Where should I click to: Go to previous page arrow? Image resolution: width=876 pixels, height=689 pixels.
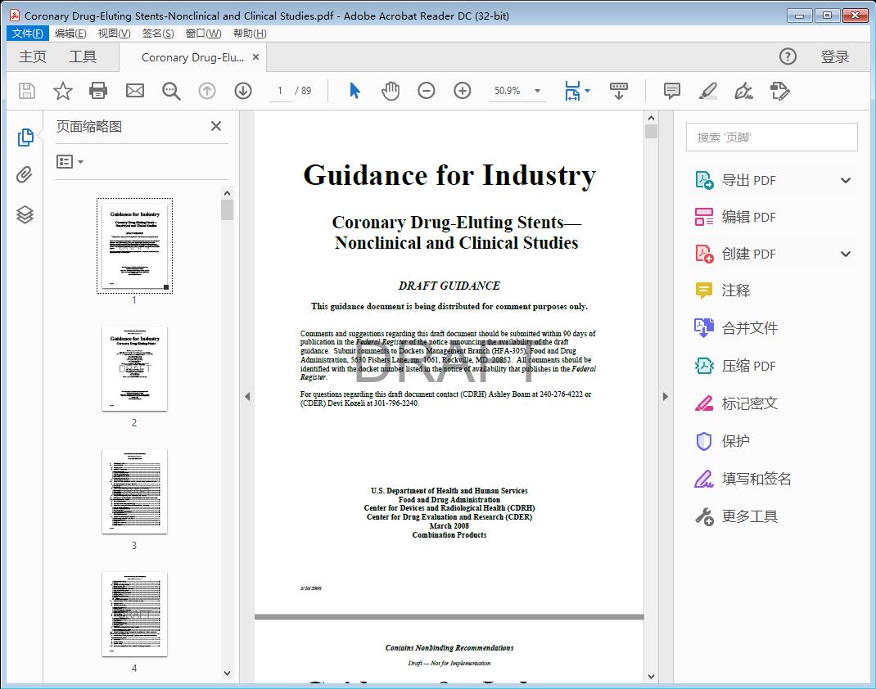(x=206, y=91)
